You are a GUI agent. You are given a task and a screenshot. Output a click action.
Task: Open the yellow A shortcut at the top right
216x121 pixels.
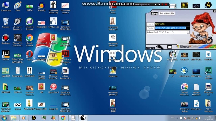(208, 5)
